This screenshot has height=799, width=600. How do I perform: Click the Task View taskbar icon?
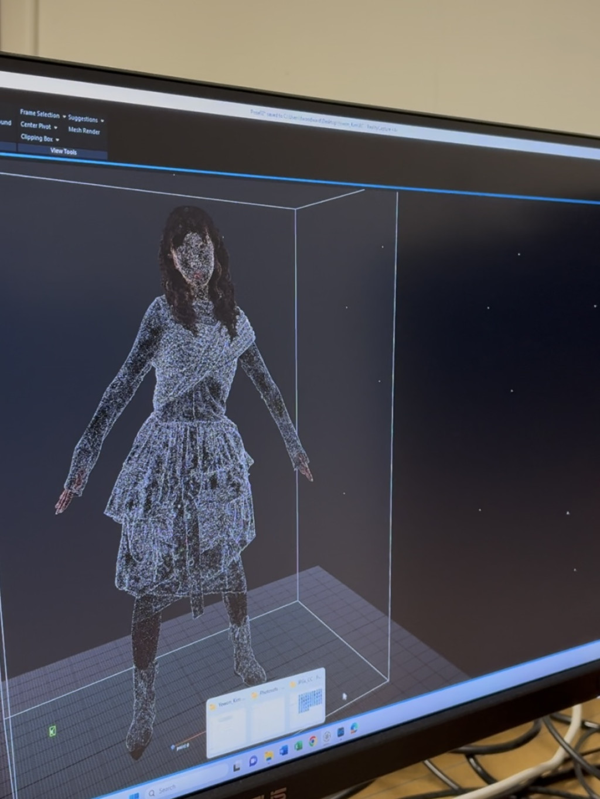[237, 767]
